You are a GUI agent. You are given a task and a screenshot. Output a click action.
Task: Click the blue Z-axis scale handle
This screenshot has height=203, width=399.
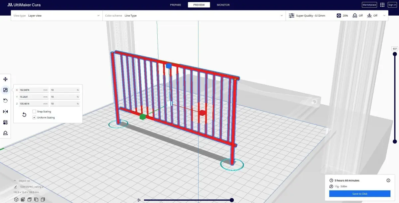pos(169,66)
